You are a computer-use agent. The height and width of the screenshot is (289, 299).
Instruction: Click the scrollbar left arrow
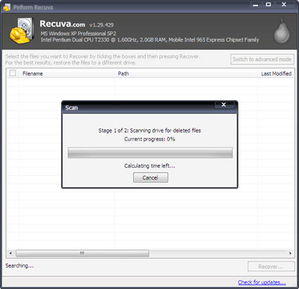(11, 253)
